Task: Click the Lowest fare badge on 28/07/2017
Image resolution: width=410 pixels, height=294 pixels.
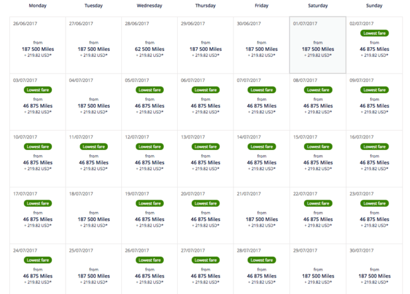Action: (x=262, y=260)
